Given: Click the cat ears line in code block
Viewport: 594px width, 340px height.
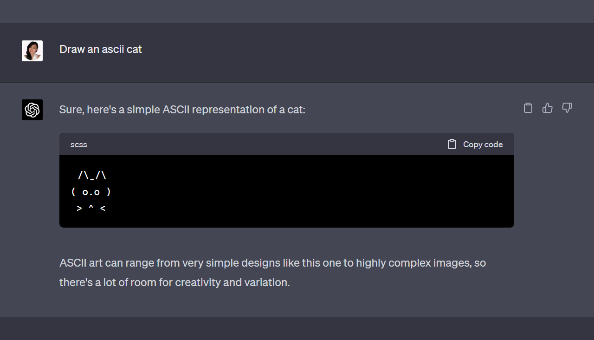Looking at the screenshot, I should tap(92, 175).
